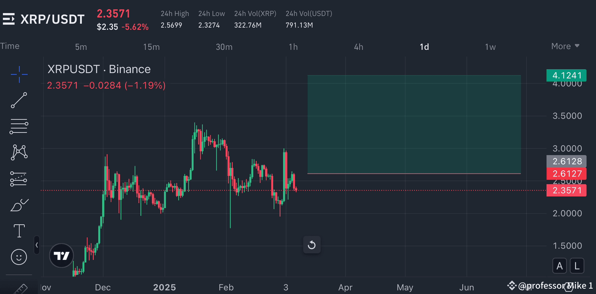Viewport: 596px width, 294px height.
Task: Select the brush drawing tool
Action: (x=19, y=205)
